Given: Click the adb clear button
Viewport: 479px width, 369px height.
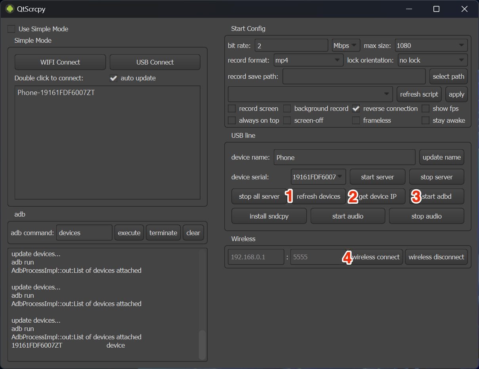Looking at the screenshot, I should pos(193,233).
